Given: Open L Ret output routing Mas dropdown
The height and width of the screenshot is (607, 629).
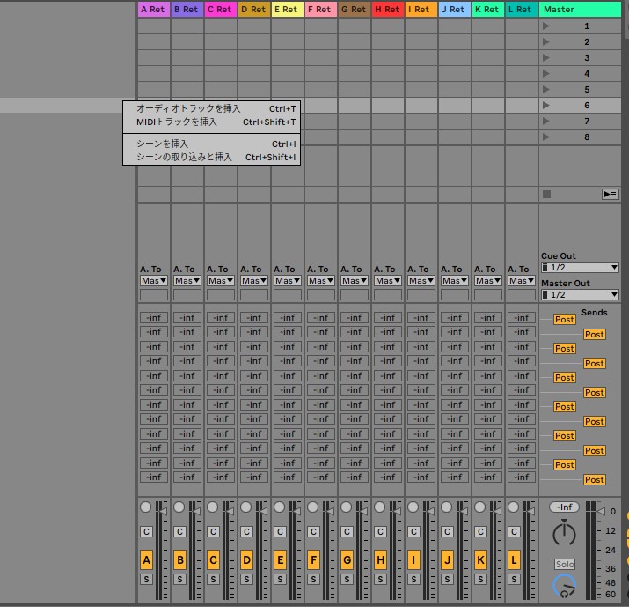Looking at the screenshot, I should [522, 281].
